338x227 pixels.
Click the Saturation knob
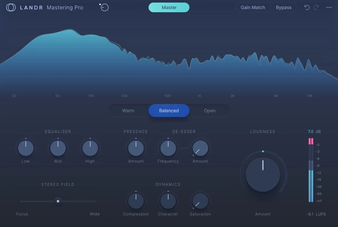[200, 201]
